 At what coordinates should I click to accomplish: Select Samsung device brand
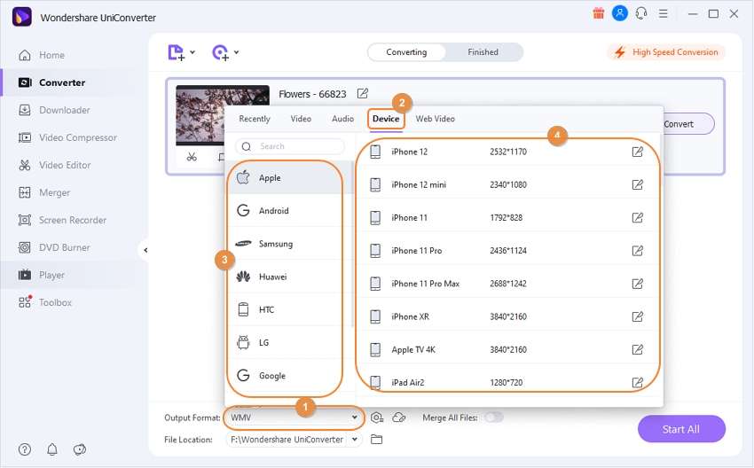[x=289, y=244]
